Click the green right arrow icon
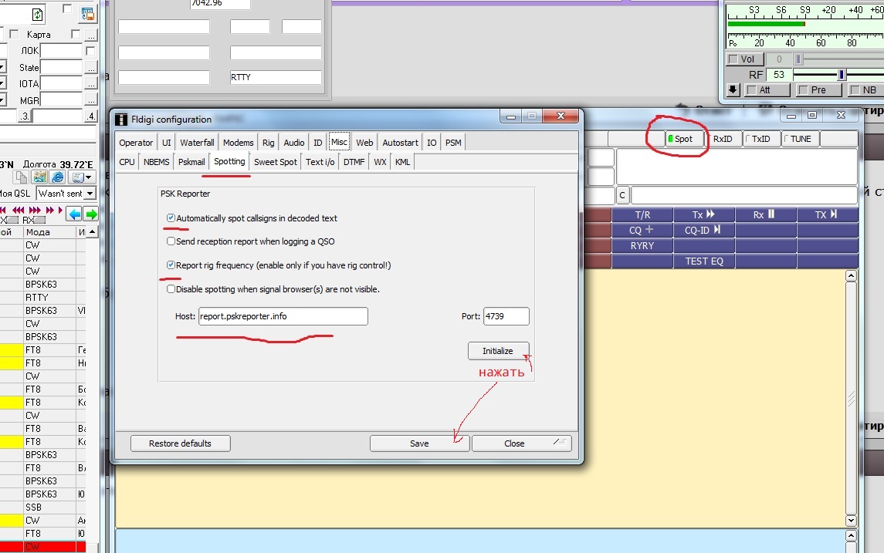The width and height of the screenshot is (884, 553). coord(91,214)
